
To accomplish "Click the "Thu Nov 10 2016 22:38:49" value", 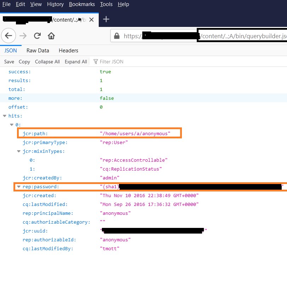I will [149, 195].
